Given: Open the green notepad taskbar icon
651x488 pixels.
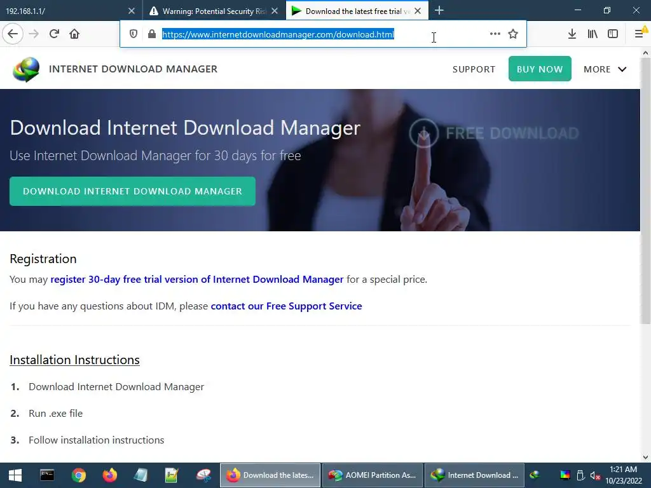Looking at the screenshot, I should pos(172,475).
